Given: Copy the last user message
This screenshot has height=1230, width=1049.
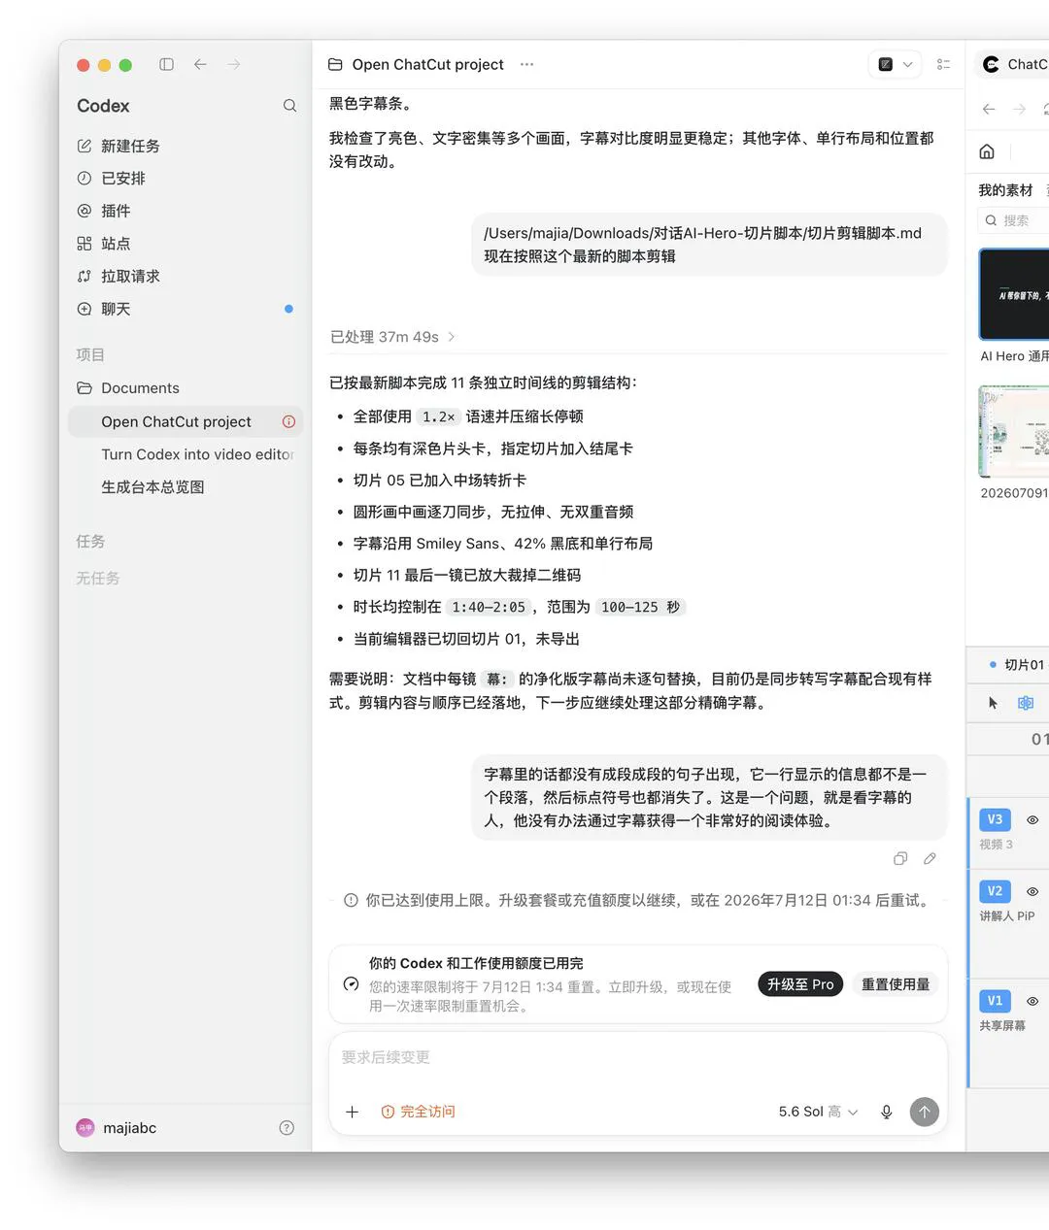Looking at the screenshot, I should (900, 858).
